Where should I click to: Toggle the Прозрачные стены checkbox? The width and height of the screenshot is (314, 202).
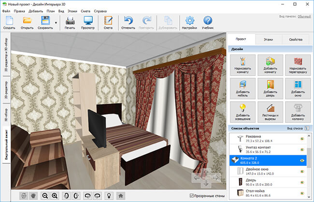point(192,196)
